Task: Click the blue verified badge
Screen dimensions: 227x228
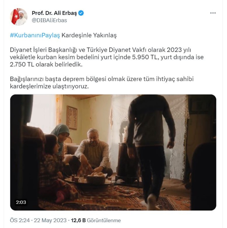Action: pos(81,13)
